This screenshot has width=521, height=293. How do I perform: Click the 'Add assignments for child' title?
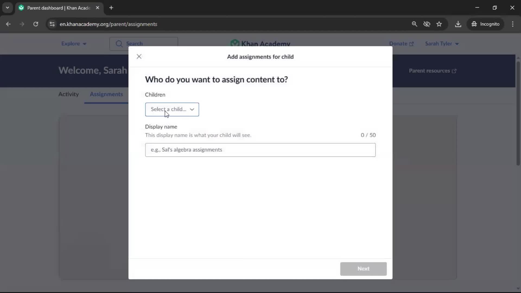[x=260, y=57]
